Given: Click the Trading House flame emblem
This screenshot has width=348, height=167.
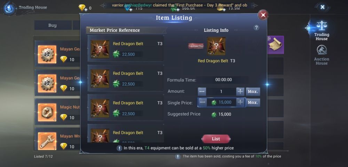Looking at the screenshot, I should 9,8.
